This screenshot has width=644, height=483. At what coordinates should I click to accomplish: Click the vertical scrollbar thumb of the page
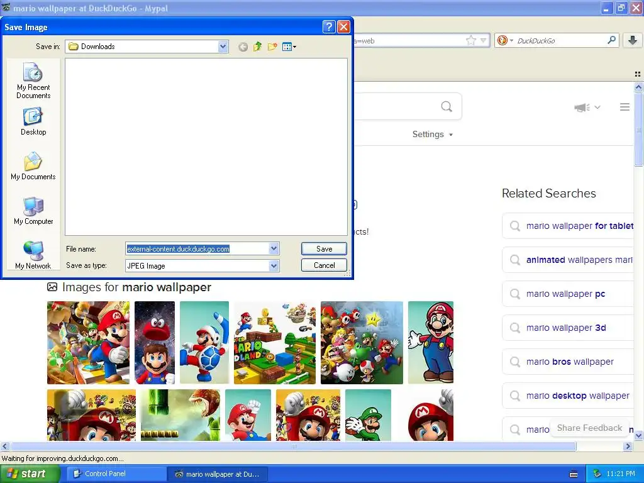click(x=639, y=130)
